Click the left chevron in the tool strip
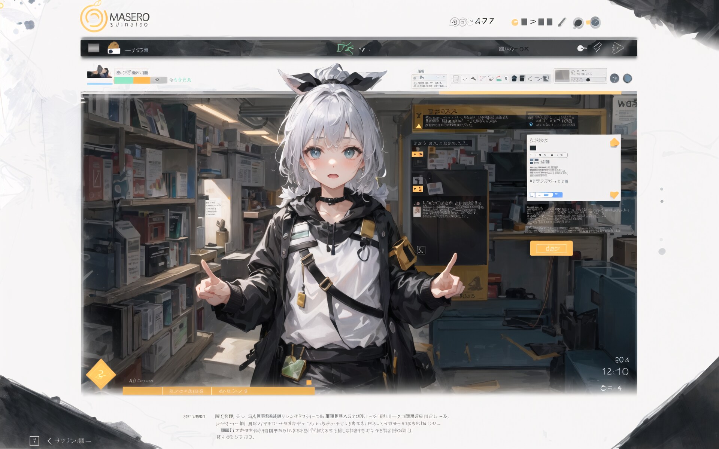Viewport: 719px width, 449px height. [x=530, y=79]
